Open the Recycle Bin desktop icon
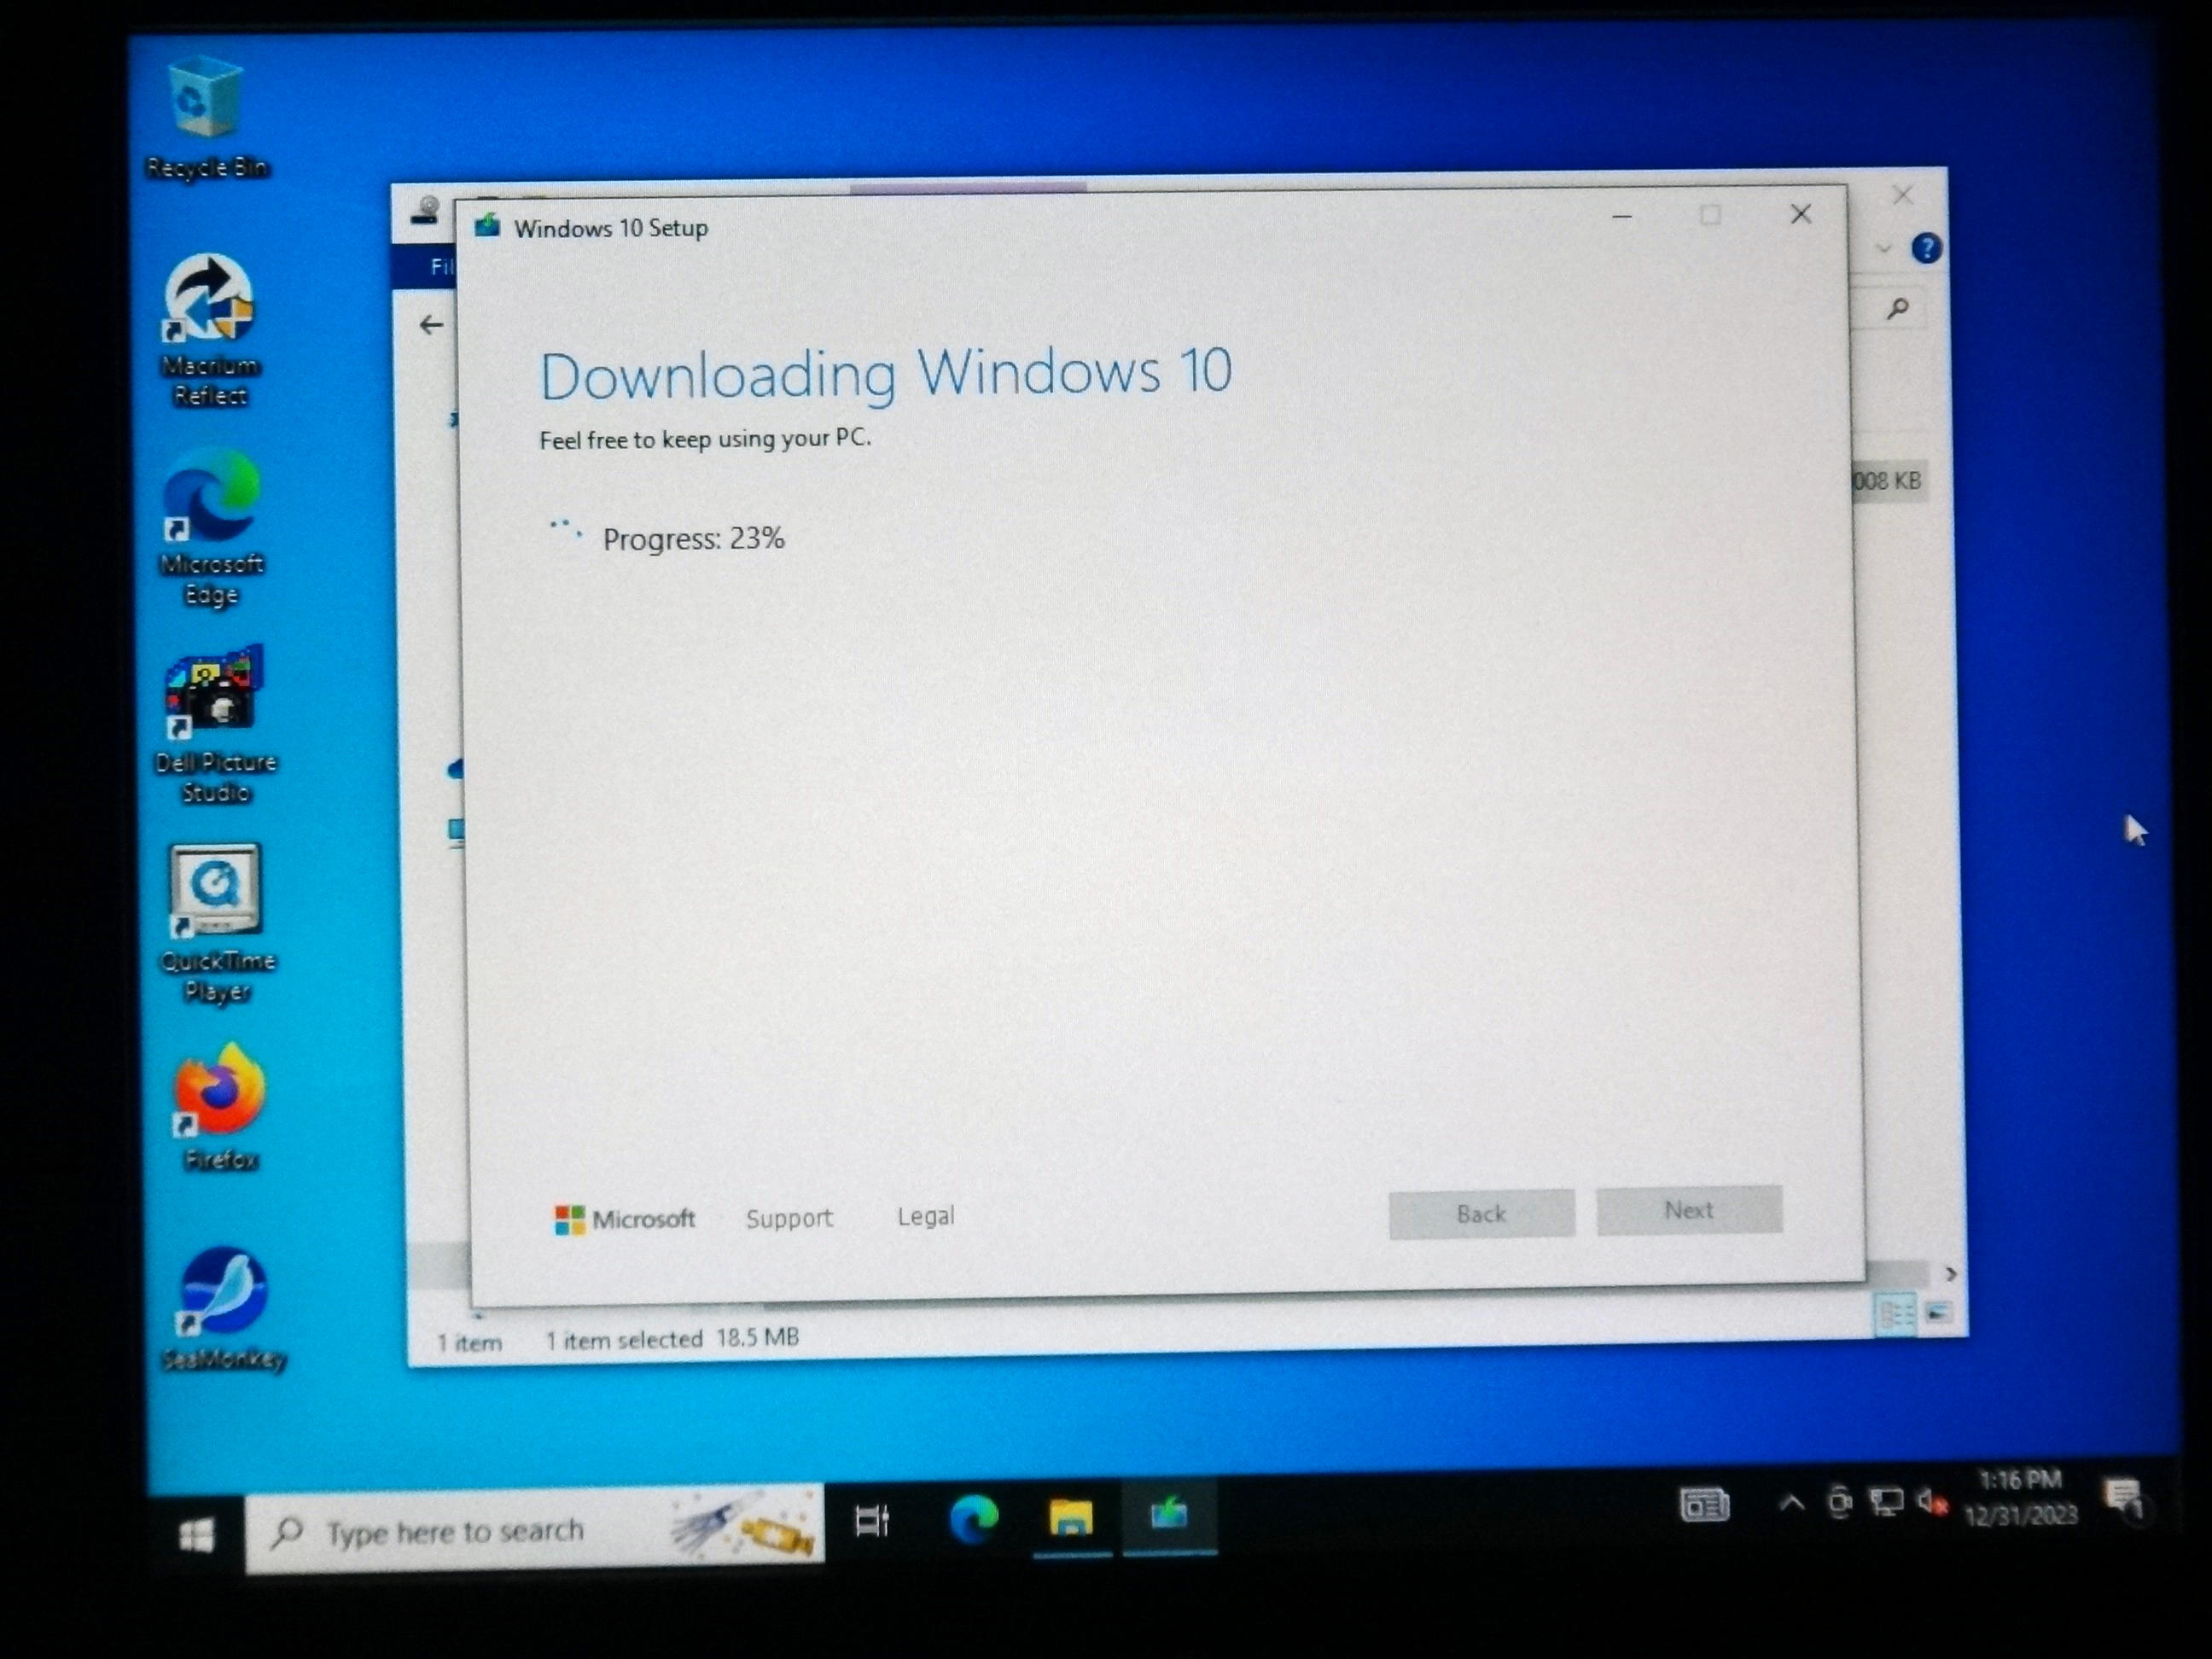Image resolution: width=2212 pixels, height=1659 pixels. pyautogui.click(x=206, y=118)
